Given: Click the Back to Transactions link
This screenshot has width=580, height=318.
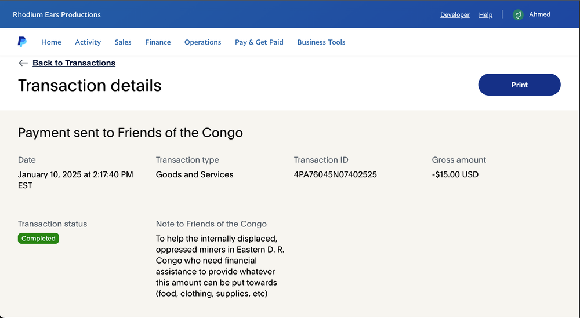Looking at the screenshot, I should 74,63.
